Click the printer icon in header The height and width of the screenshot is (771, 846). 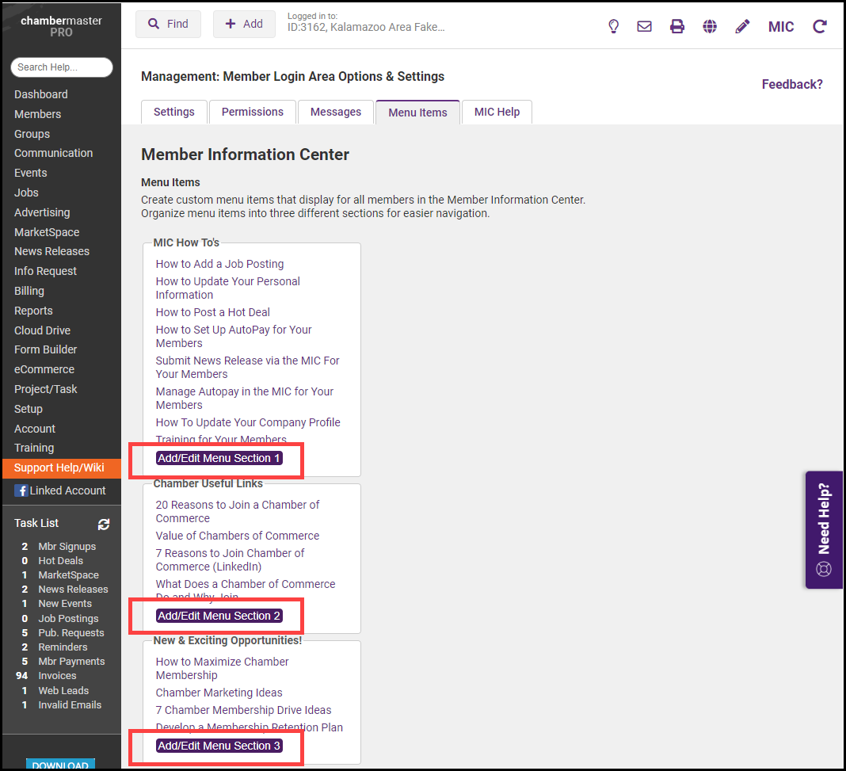click(x=677, y=26)
